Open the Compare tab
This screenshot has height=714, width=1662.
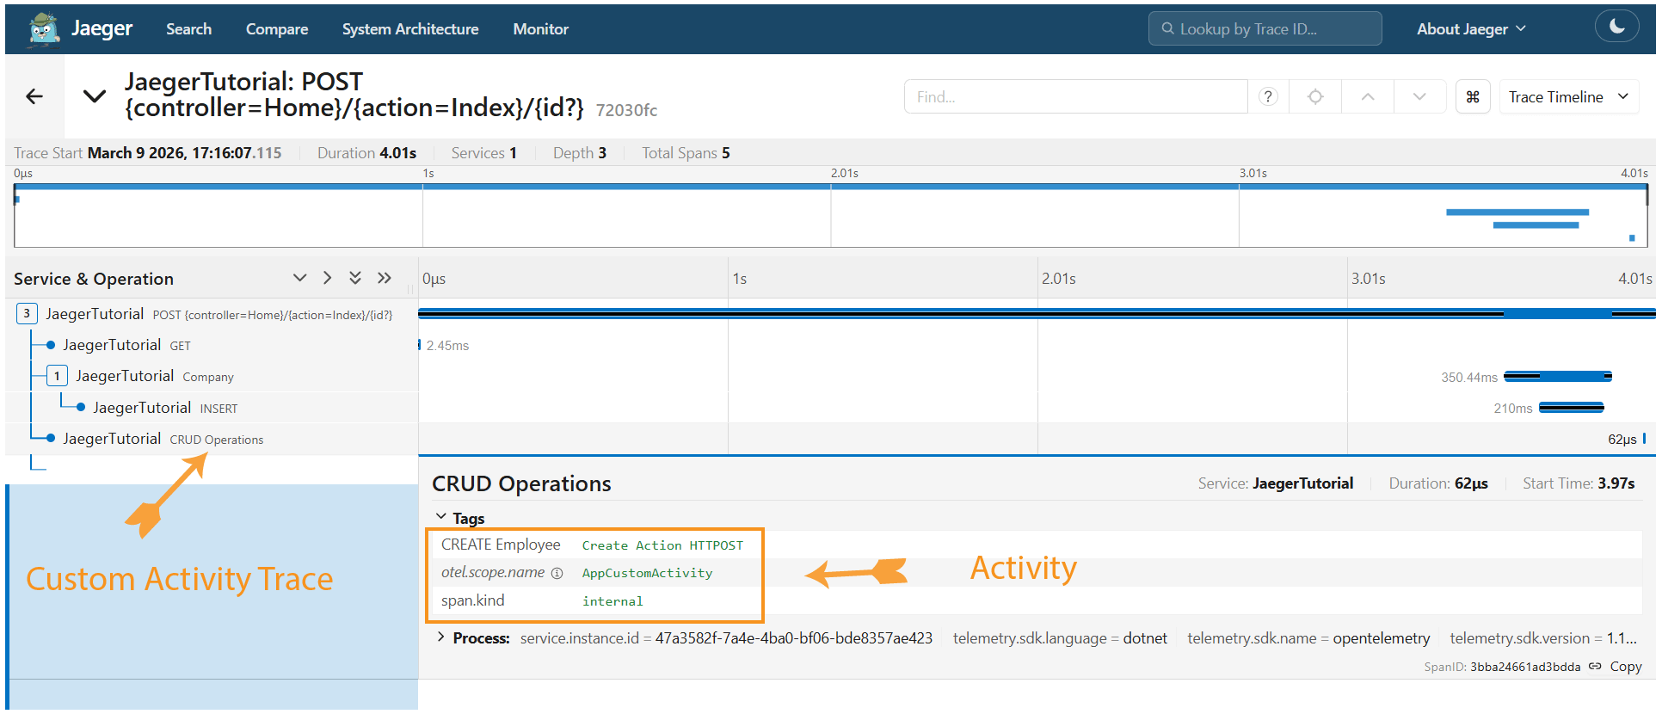coord(276,28)
